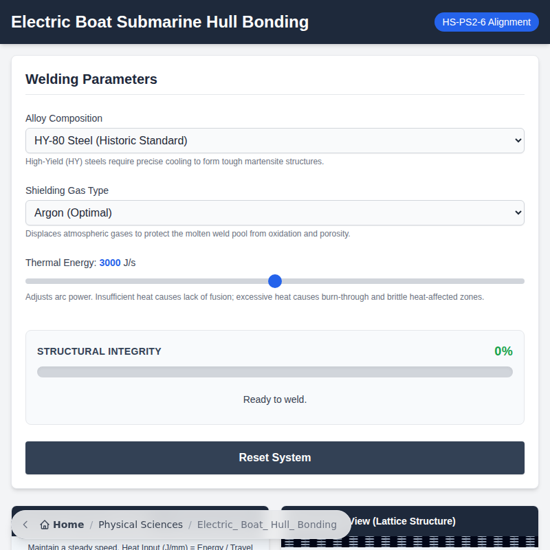Click the Welding Parameters panel title

(x=91, y=79)
